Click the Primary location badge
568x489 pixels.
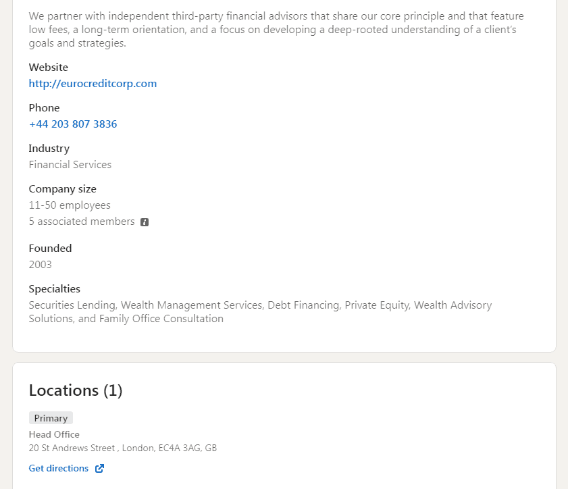[51, 418]
